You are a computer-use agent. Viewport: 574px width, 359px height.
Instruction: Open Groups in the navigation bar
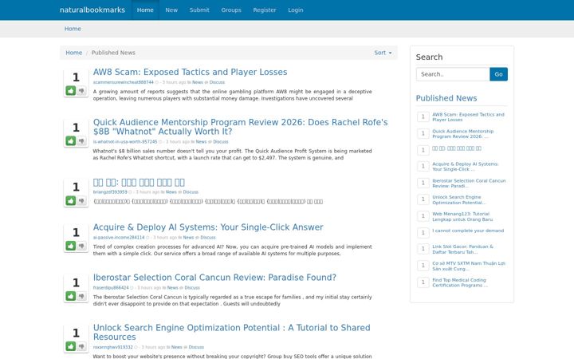pos(231,10)
